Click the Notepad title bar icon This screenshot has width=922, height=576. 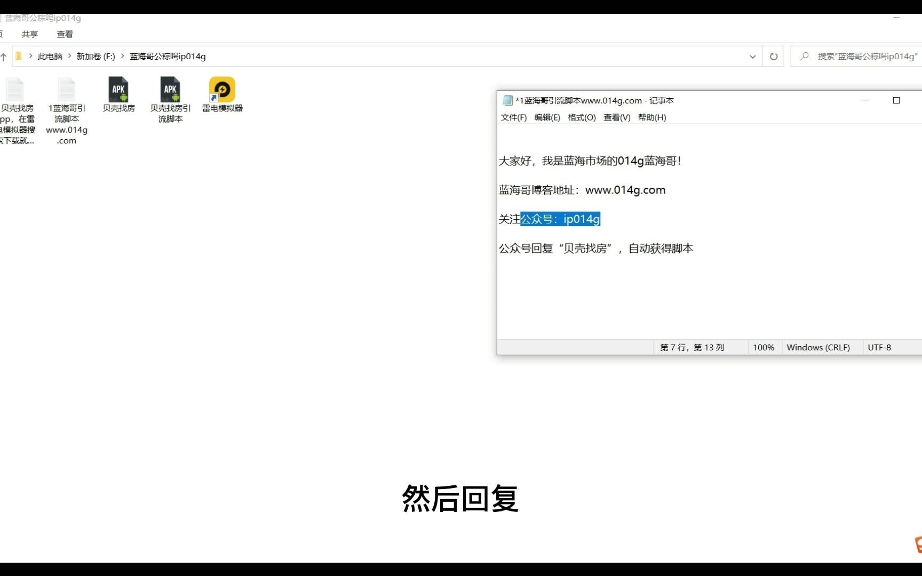coord(507,100)
